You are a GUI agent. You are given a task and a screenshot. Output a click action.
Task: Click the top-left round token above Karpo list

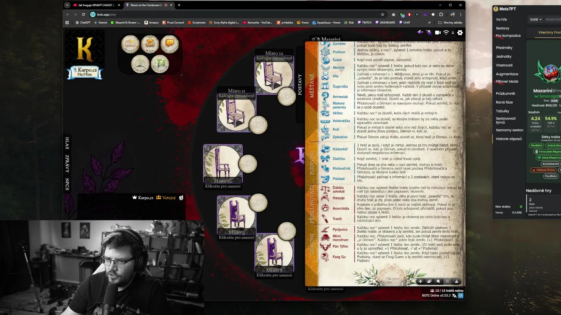click(130, 44)
